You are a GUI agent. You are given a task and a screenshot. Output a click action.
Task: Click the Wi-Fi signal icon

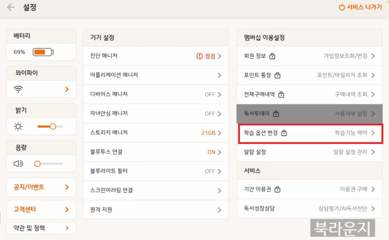18,89
